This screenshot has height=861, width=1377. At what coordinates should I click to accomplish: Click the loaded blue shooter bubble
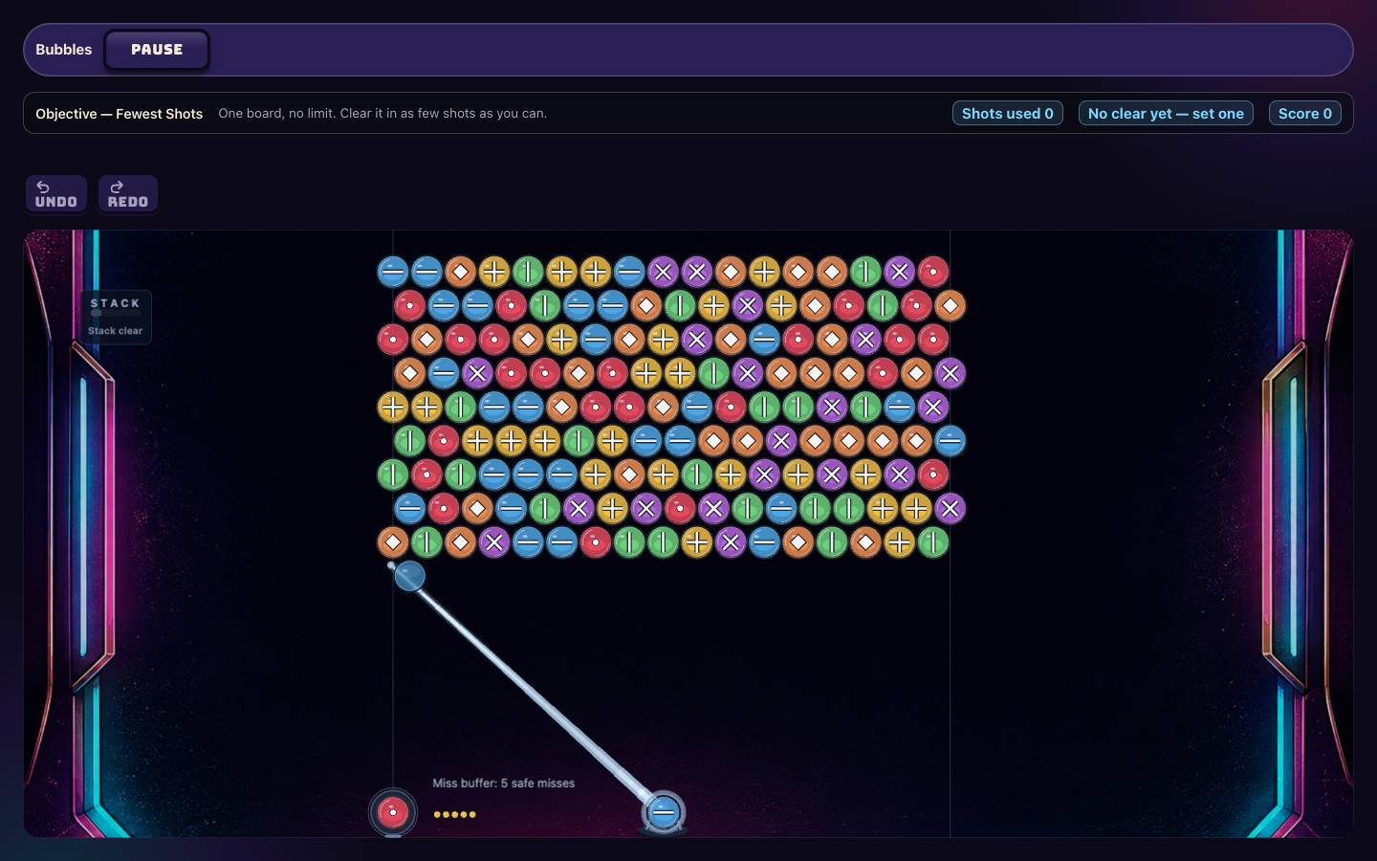(x=664, y=813)
